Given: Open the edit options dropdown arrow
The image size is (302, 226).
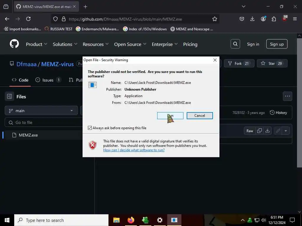Looking at the screenshot, I should (x=286, y=131).
